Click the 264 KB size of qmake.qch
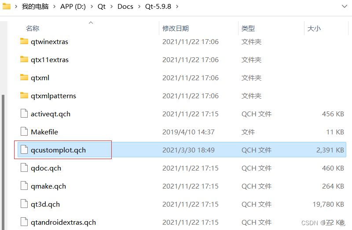The image size is (352, 230). pyautogui.click(x=333, y=186)
